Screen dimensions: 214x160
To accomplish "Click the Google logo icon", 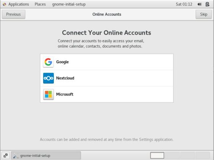I will 48,62.
